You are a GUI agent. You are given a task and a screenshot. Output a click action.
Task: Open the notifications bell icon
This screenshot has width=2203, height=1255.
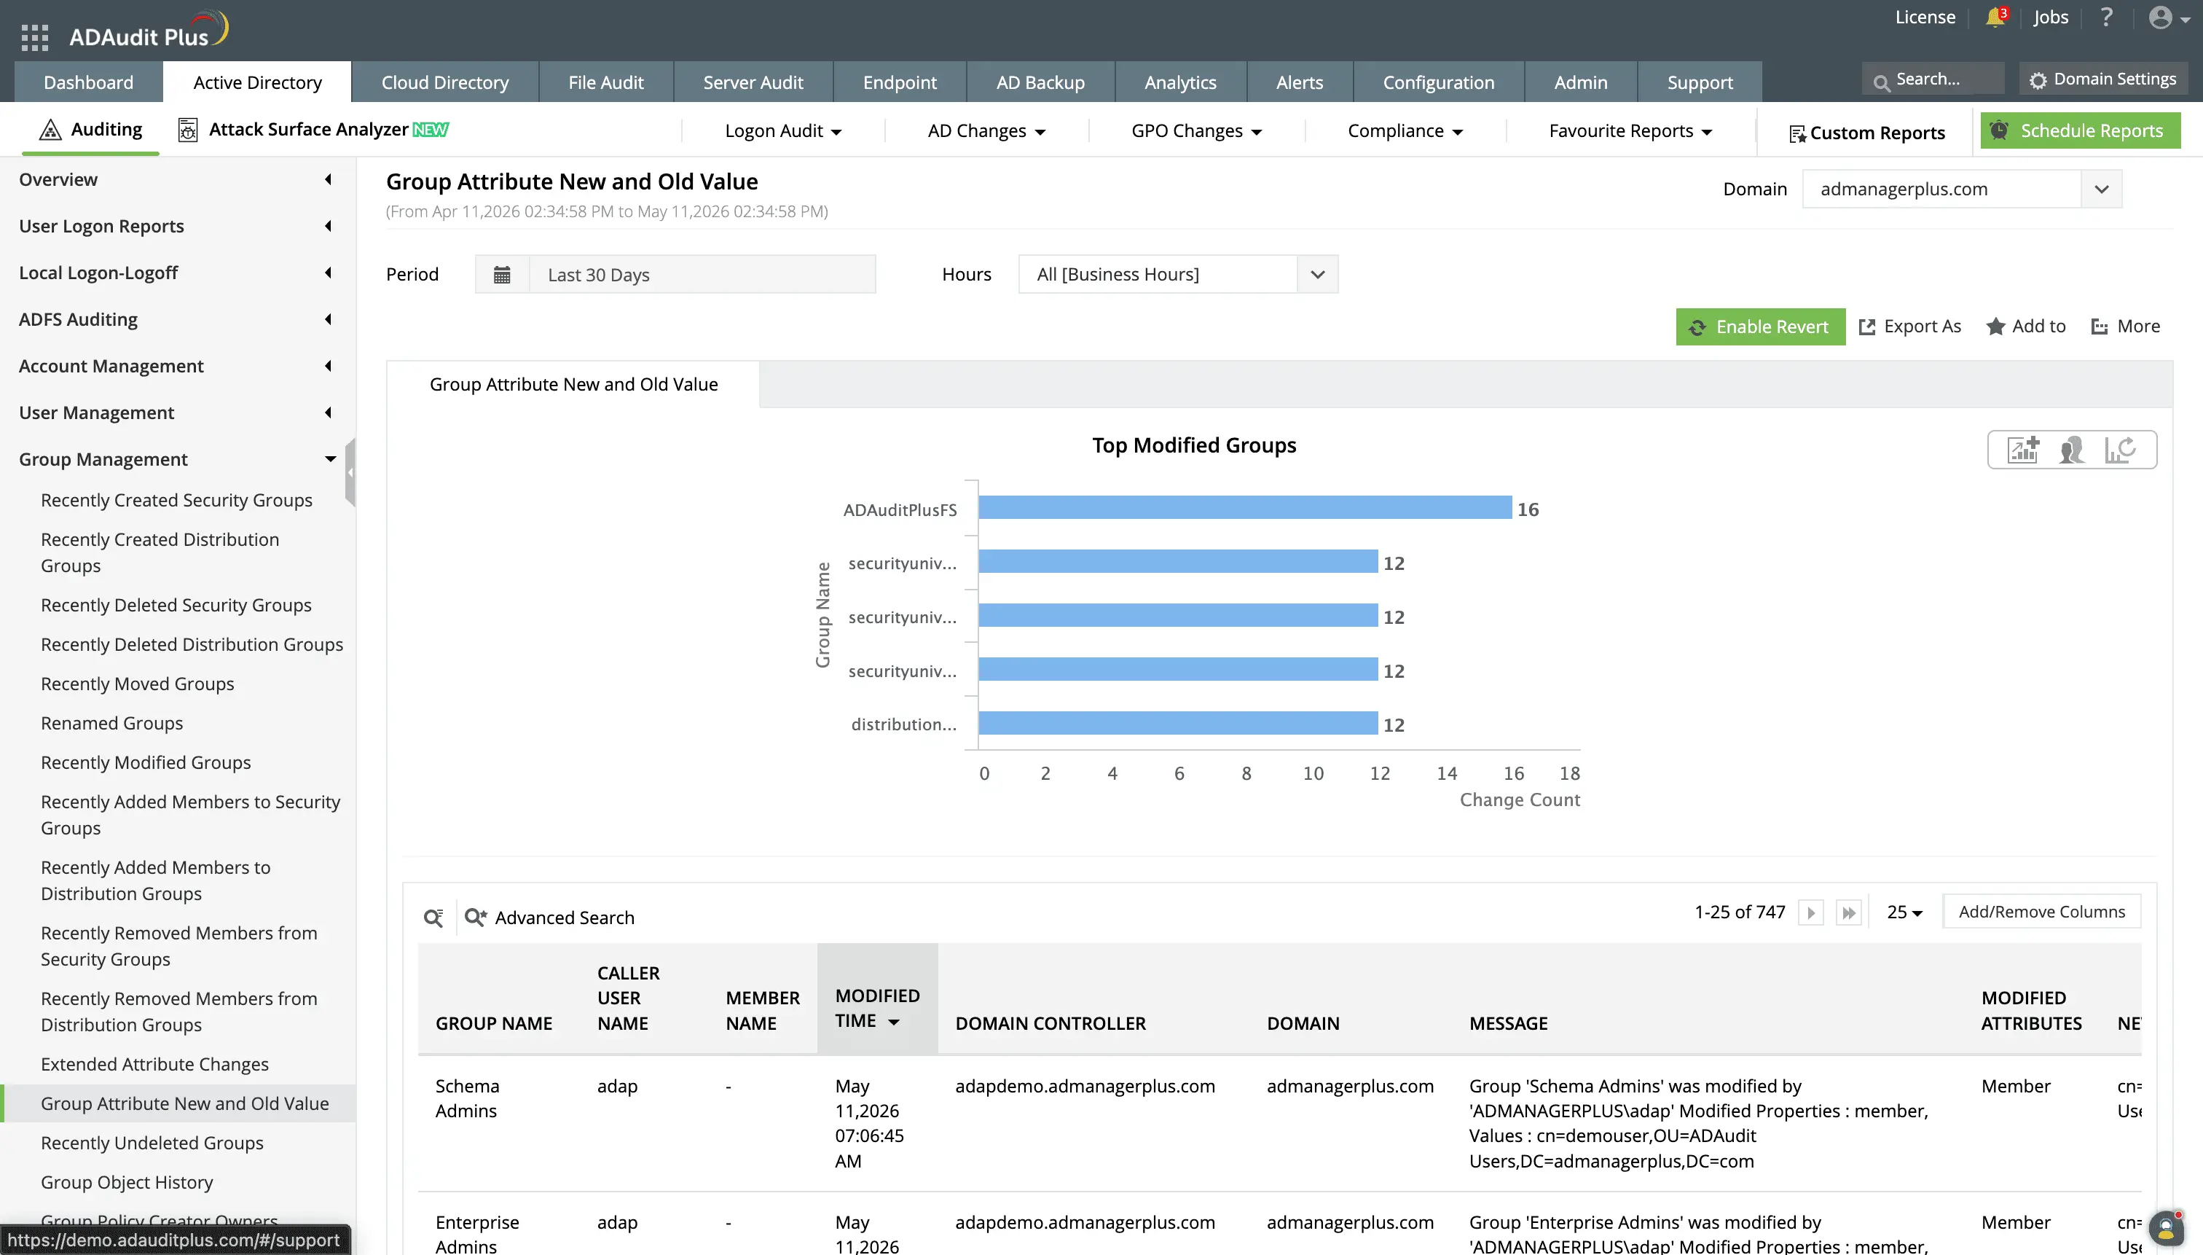[1995, 17]
